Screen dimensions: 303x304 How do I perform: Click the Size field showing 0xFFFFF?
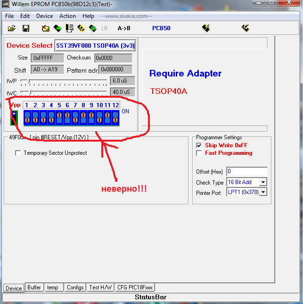tap(47, 58)
